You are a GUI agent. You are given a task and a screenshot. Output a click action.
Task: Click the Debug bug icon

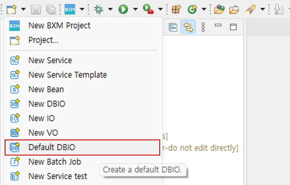tap(98, 9)
